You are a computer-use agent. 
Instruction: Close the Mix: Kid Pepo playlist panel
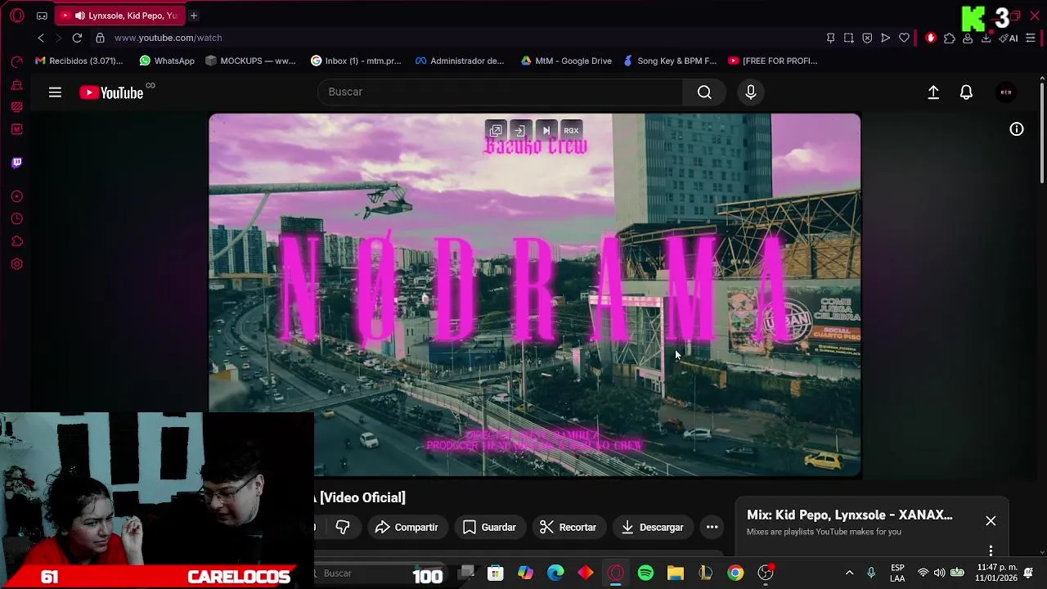[x=991, y=521]
